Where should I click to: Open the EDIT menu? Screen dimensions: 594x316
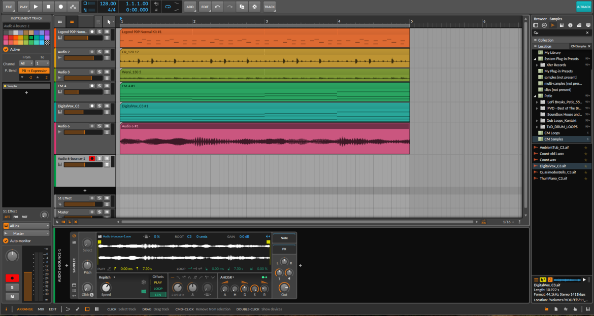[205, 7]
